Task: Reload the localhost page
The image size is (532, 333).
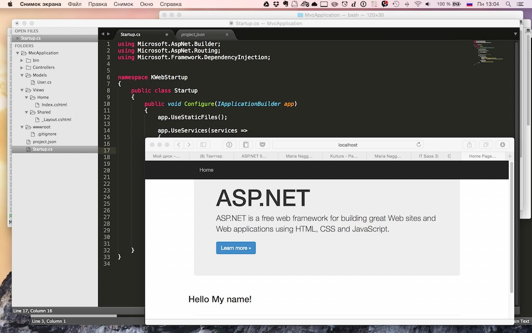Action: click(419, 145)
